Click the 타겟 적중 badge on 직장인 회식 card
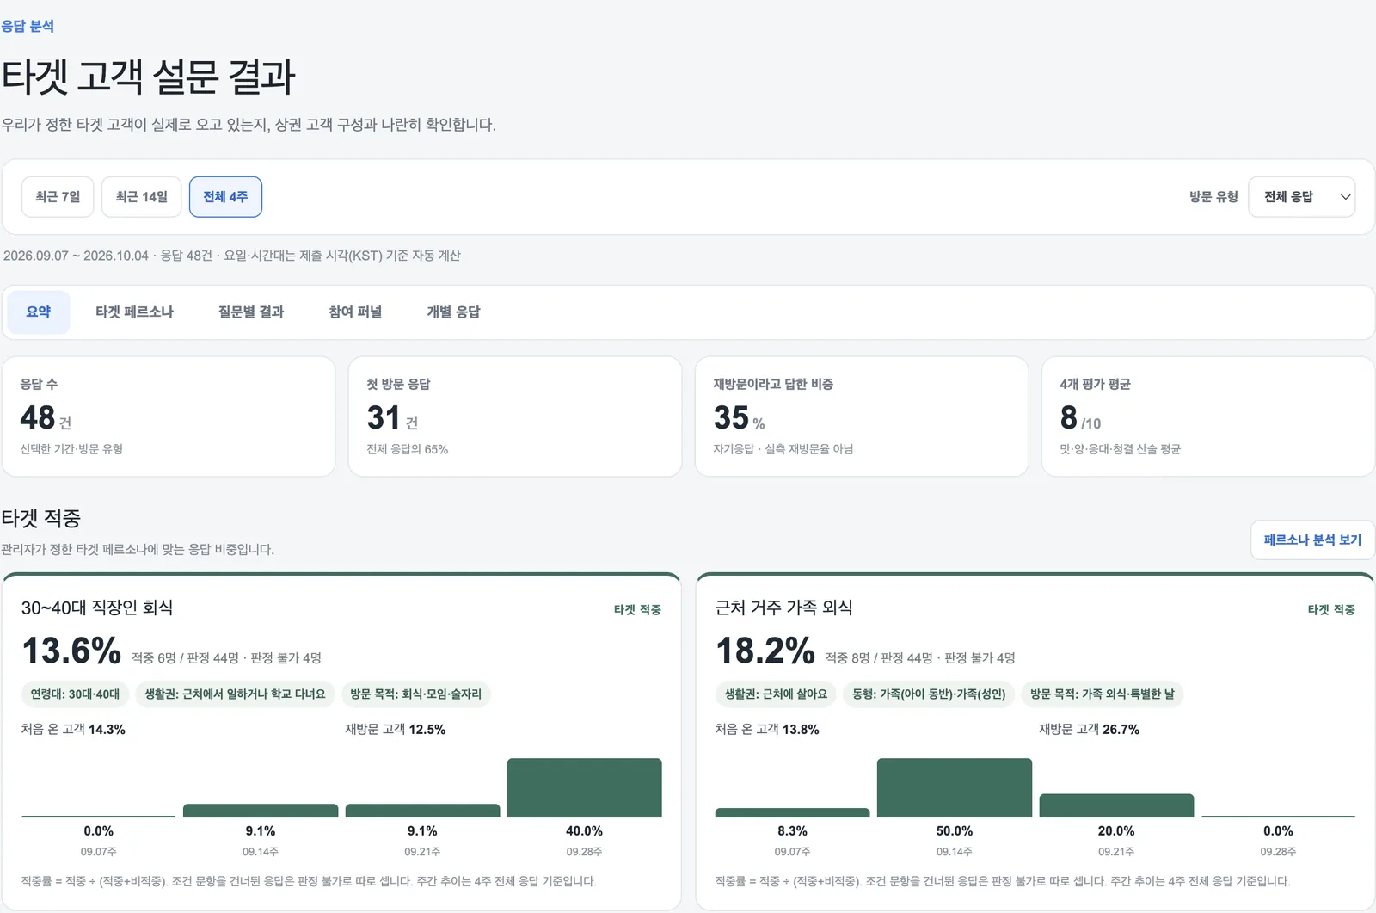This screenshot has height=913, width=1376. tap(637, 610)
